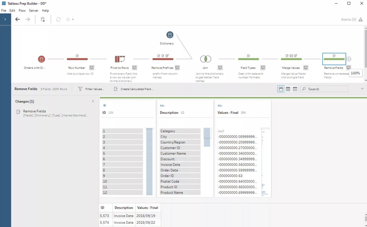Viewport: 367px width, 227px height.
Task: Click the Values - Final Abc type icon
Action: click(220, 106)
